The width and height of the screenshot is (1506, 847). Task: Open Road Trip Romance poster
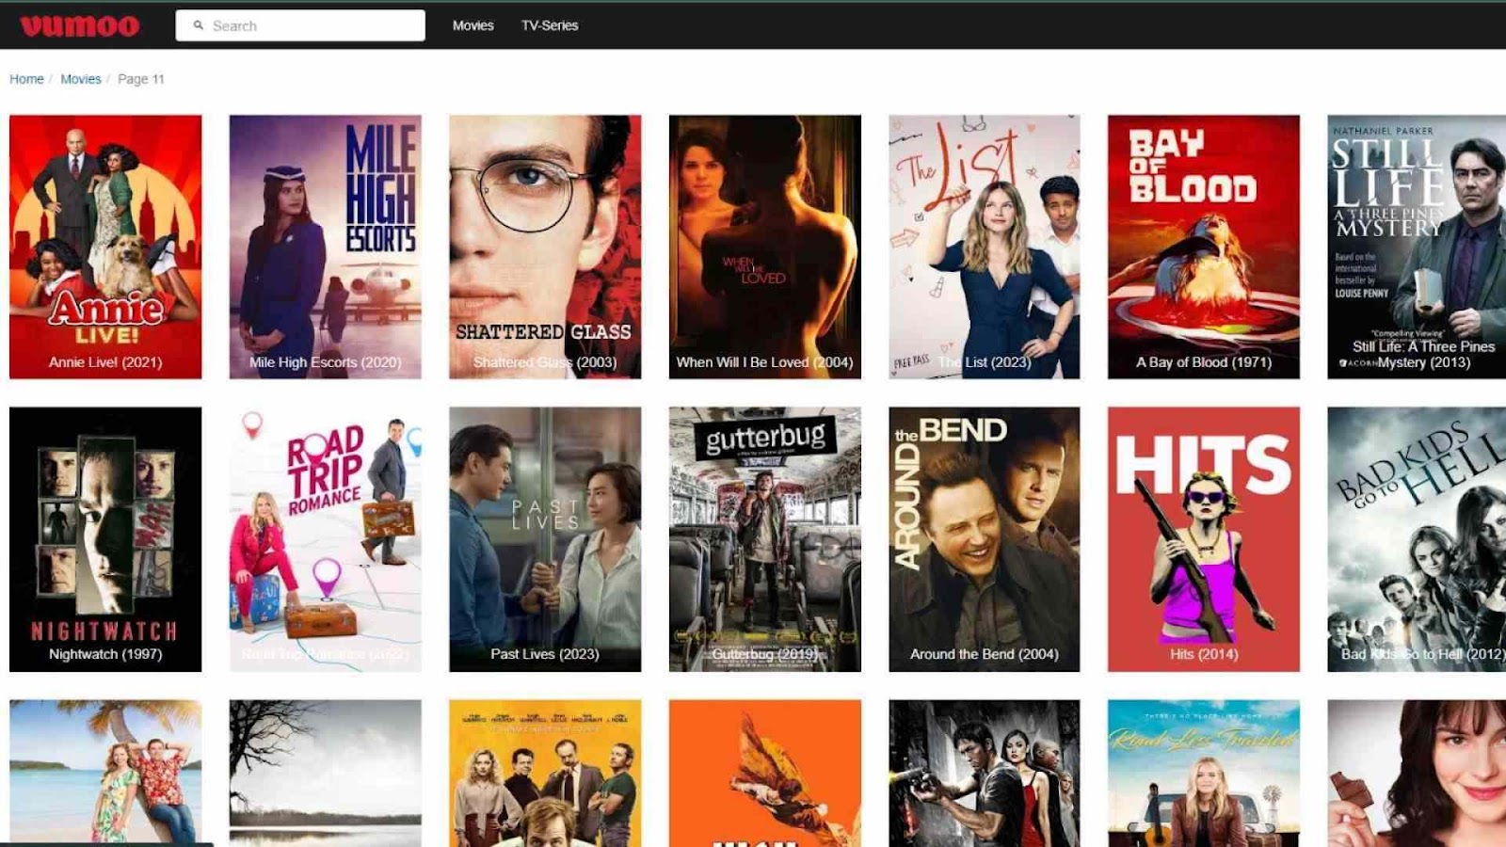click(326, 539)
